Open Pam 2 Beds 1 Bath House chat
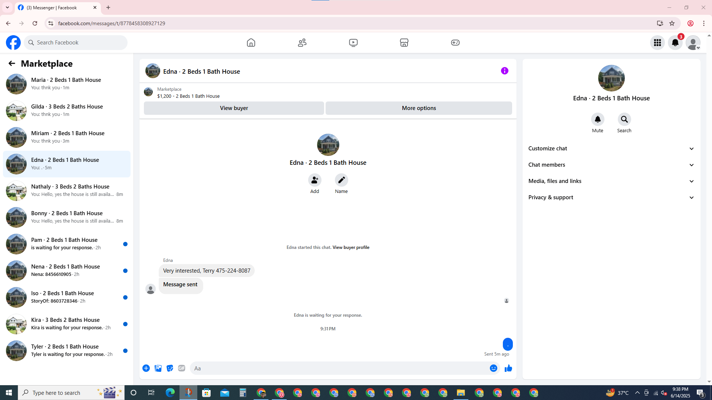 tap(67, 244)
